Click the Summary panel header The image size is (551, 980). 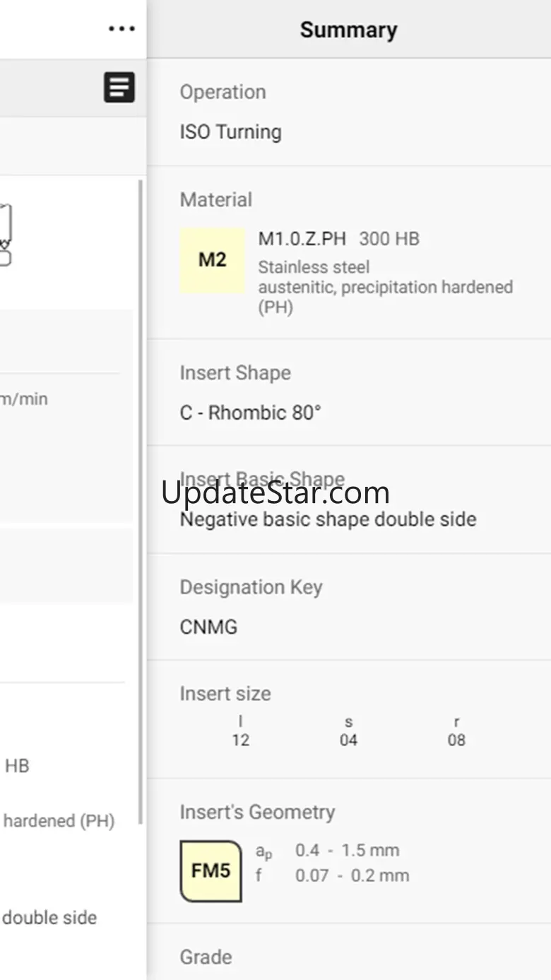point(349,30)
